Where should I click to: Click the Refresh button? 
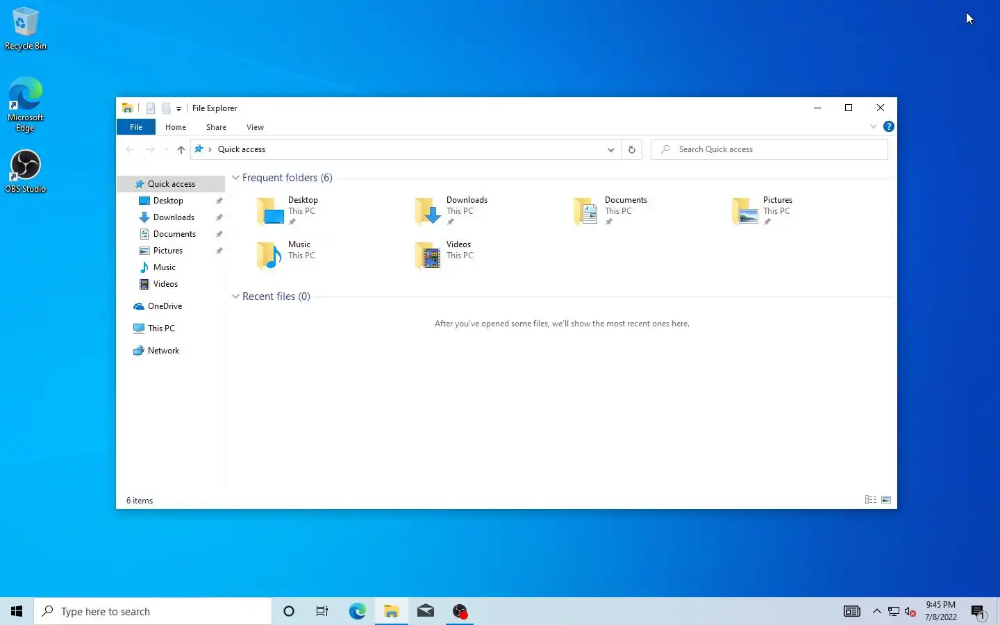point(632,149)
